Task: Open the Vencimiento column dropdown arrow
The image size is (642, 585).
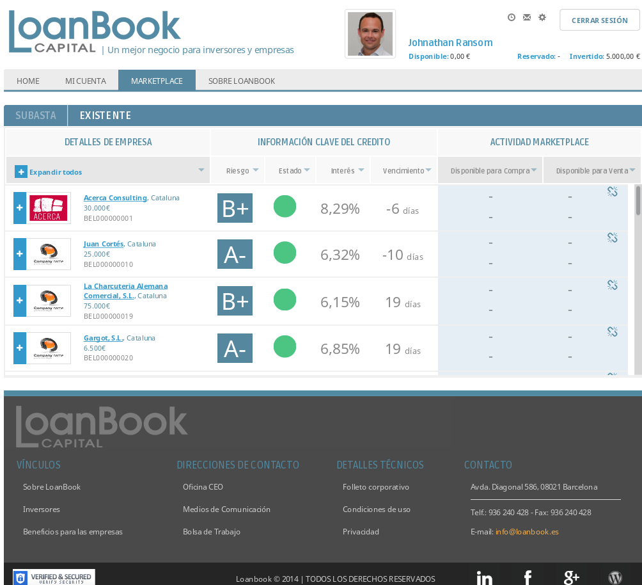Action: [428, 170]
